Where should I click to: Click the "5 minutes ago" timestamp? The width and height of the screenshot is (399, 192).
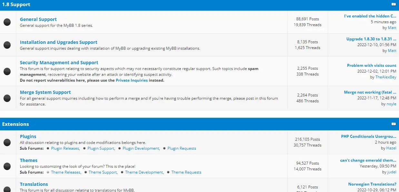point(384,22)
